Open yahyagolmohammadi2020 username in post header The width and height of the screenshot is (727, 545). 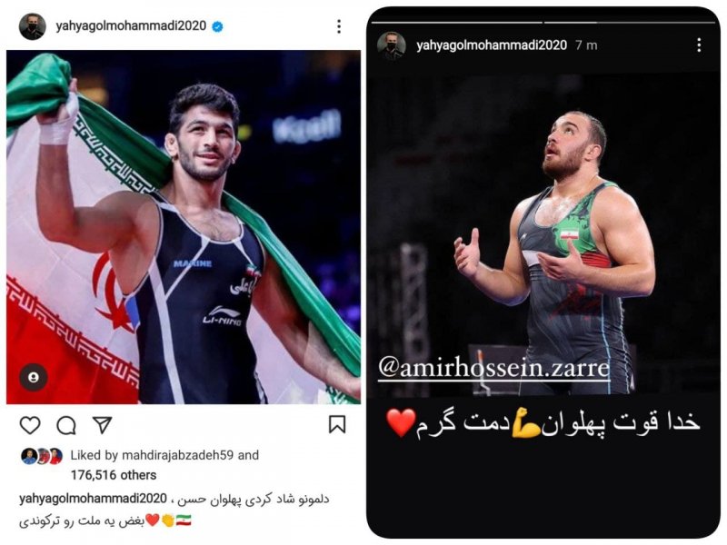tap(131, 26)
